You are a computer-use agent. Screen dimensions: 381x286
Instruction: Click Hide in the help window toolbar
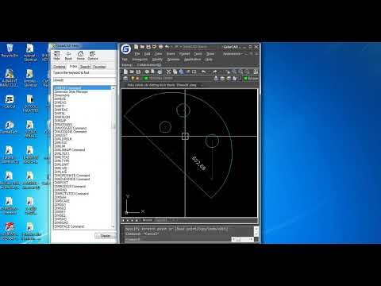56,56
